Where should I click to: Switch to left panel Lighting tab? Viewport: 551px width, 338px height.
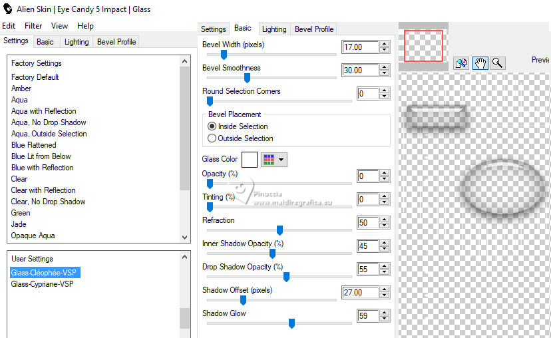coord(77,42)
